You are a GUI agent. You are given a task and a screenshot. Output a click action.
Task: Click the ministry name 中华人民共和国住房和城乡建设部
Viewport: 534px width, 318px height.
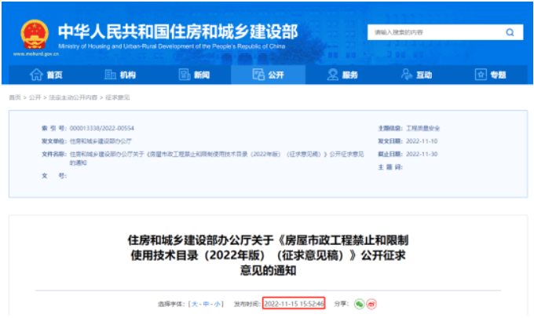(178, 31)
